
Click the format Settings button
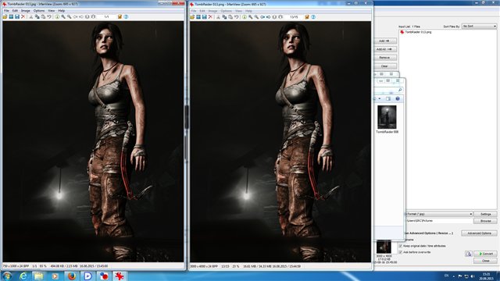tap(485, 214)
